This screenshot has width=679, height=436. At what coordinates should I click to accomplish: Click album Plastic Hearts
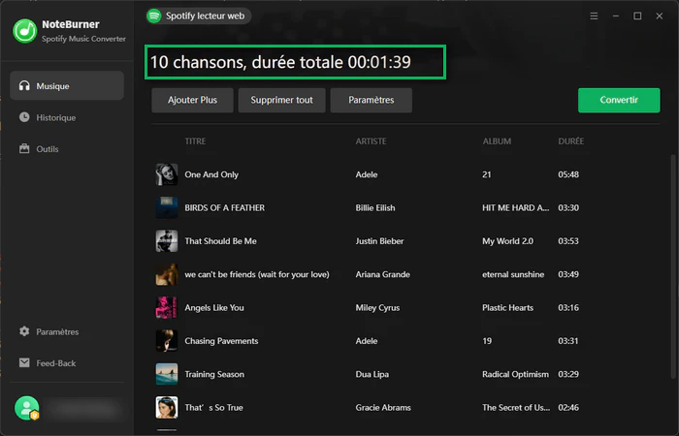(x=507, y=307)
